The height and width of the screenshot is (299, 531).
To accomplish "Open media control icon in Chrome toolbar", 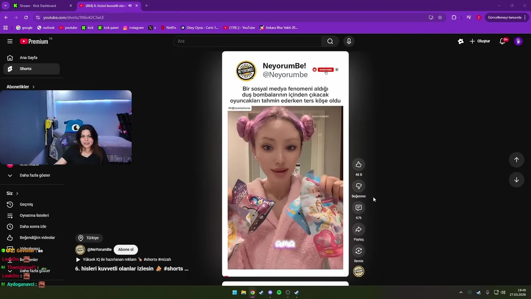I will point(469,17).
